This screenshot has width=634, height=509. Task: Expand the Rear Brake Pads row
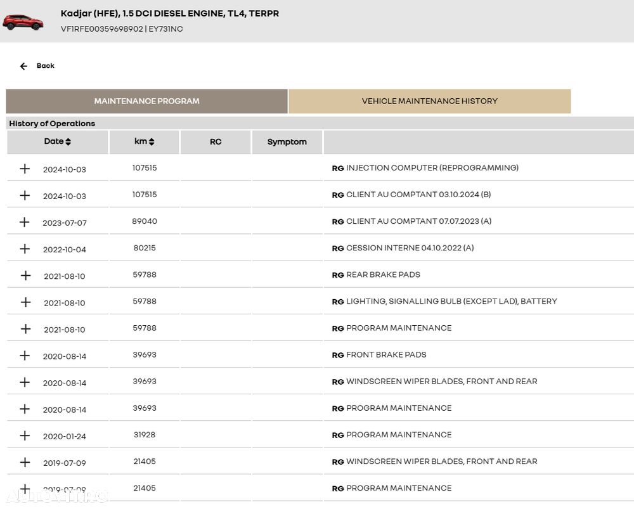click(x=25, y=275)
